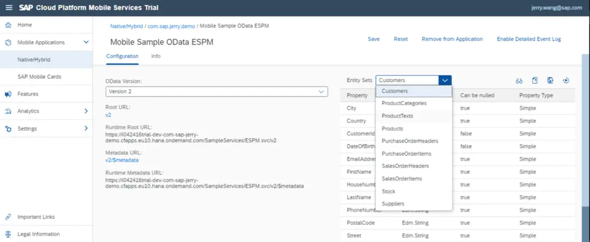Click the Save button

pos(373,39)
